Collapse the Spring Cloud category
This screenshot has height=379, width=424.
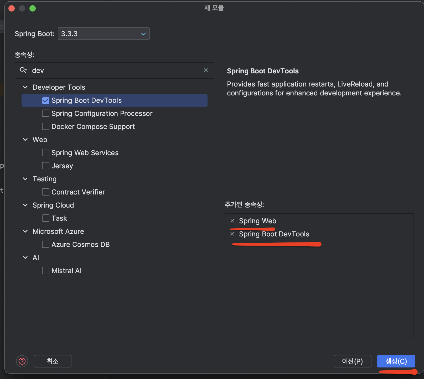25,205
